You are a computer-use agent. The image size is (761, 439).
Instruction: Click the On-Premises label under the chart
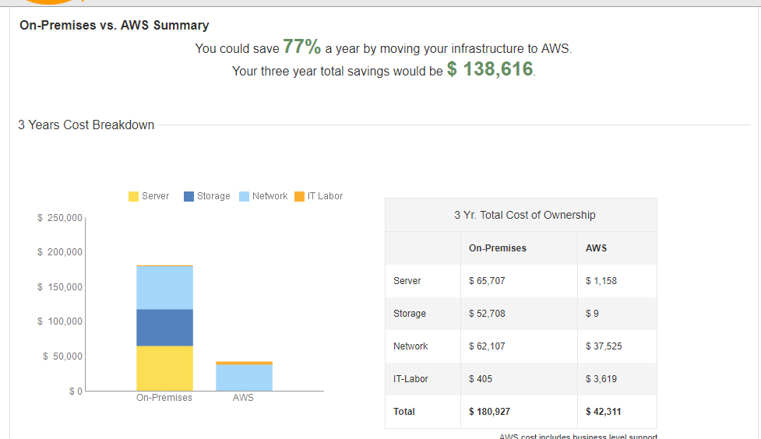pyautogui.click(x=164, y=398)
